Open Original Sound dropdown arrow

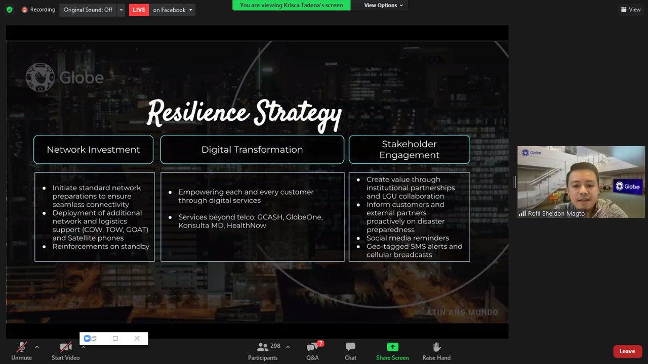[121, 10]
